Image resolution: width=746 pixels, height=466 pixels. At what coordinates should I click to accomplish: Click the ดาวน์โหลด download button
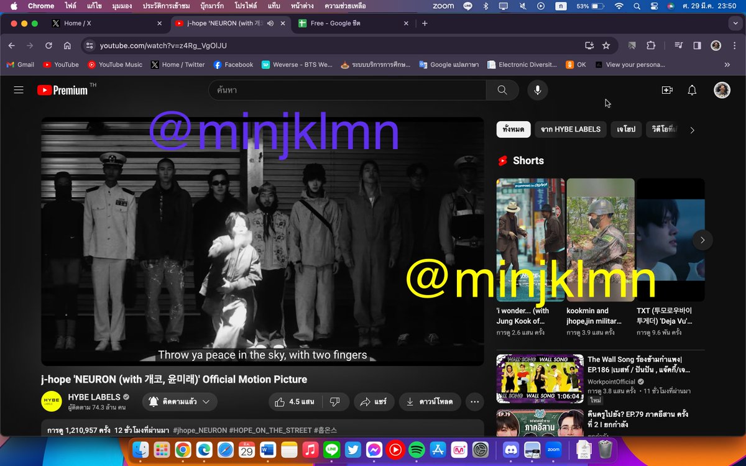coord(430,402)
